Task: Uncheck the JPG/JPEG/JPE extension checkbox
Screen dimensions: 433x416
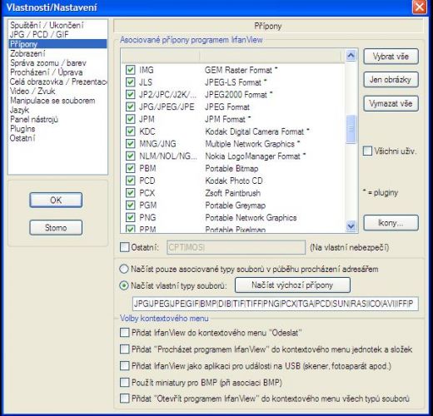Action: click(x=131, y=106)
